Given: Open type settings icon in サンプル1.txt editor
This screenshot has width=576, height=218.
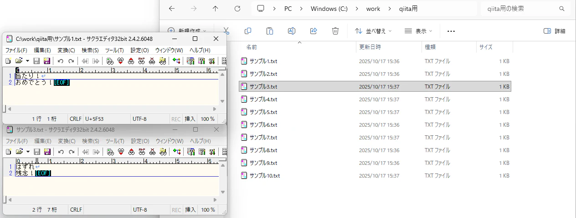Looking at the screenshot, I should (x=190, y=61).
